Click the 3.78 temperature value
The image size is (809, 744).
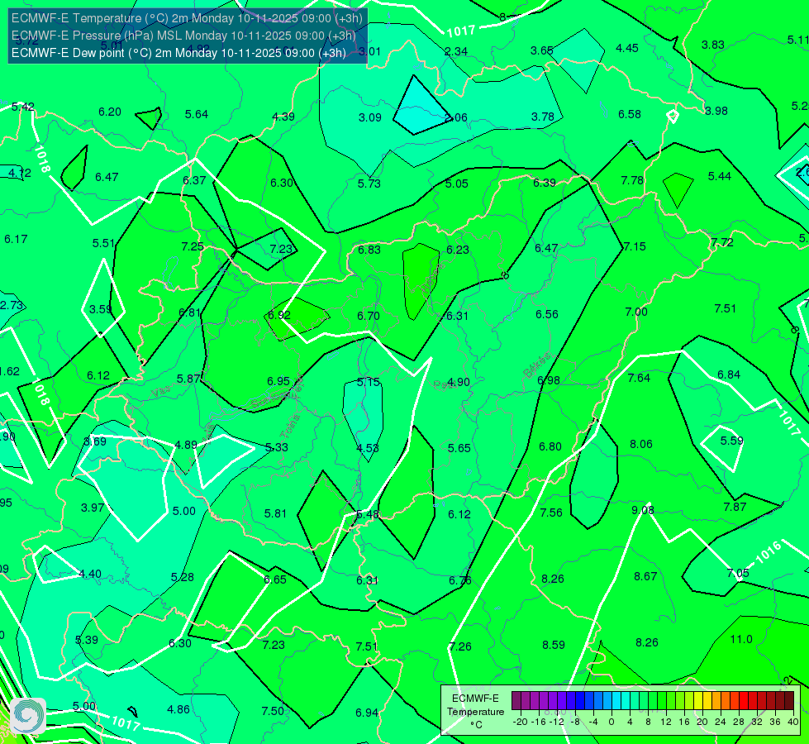(543, 117)
